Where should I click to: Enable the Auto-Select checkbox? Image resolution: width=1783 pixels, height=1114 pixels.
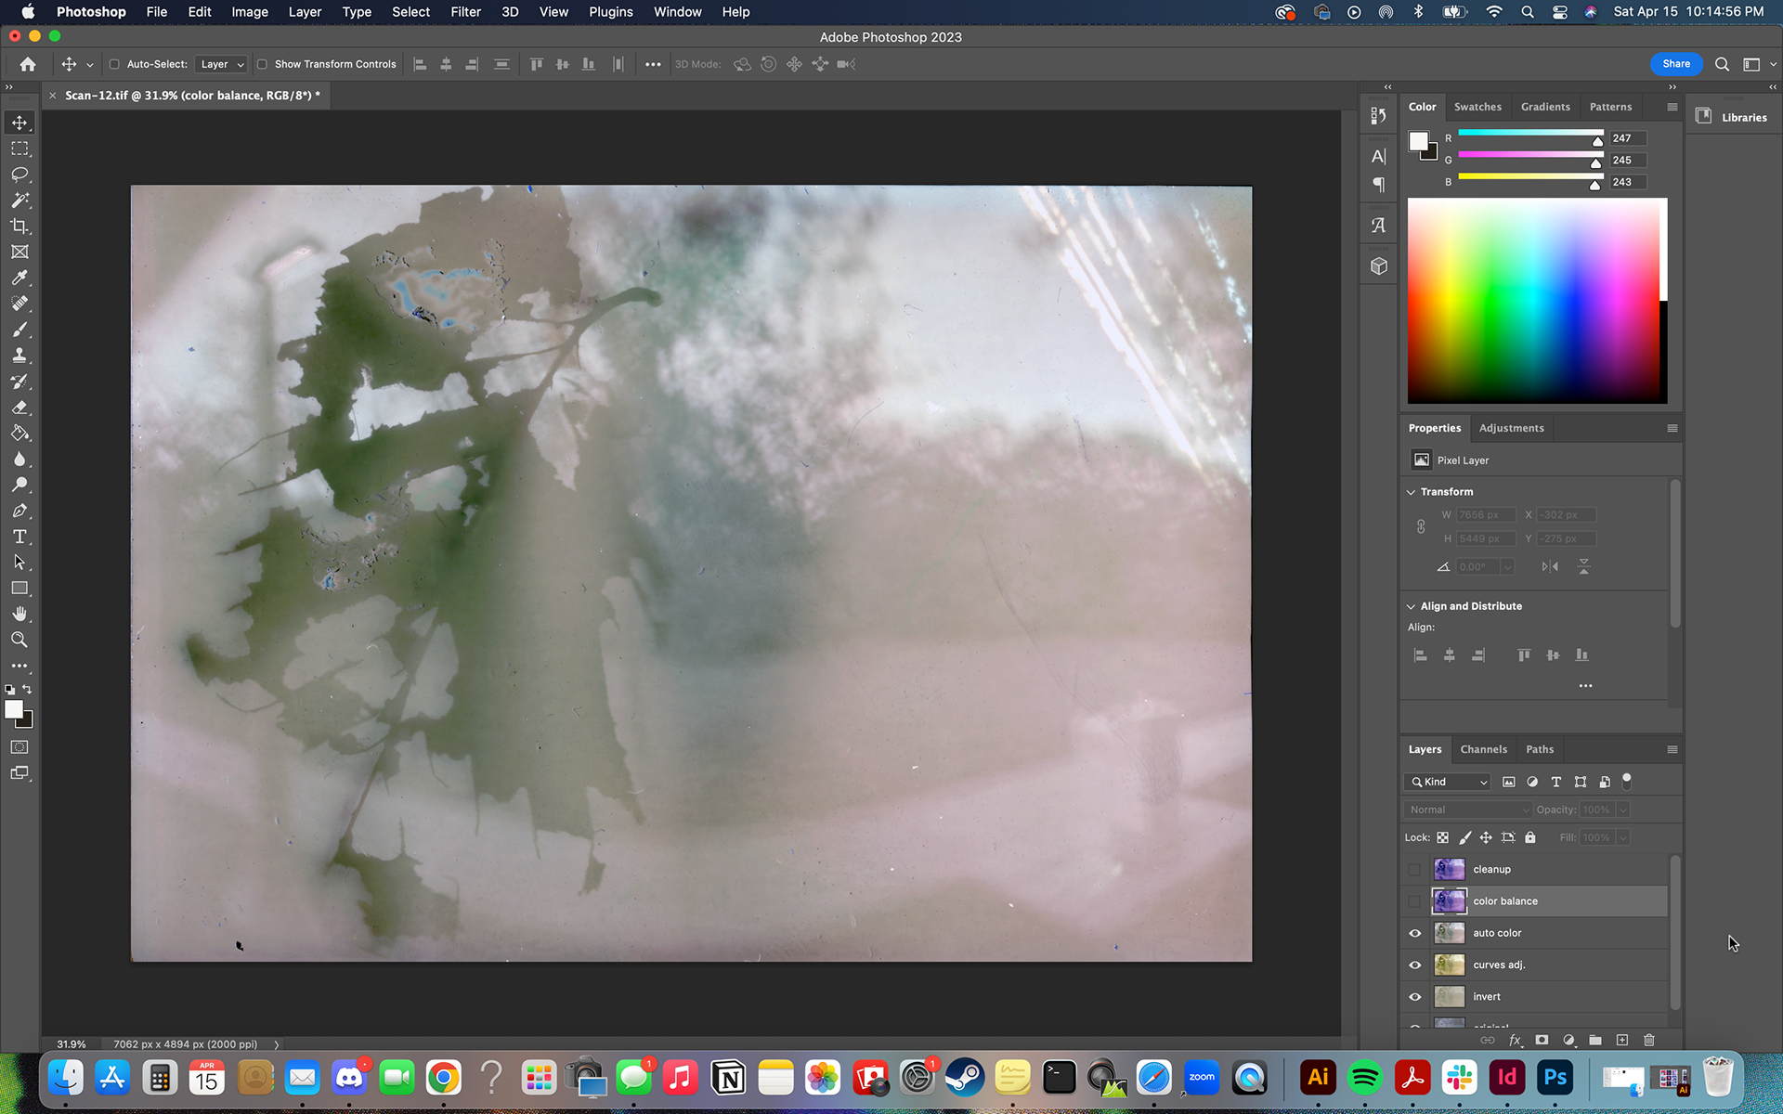click(114, 64)
